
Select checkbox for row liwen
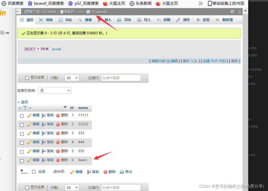pyautogui.click(x=22, y=161)
